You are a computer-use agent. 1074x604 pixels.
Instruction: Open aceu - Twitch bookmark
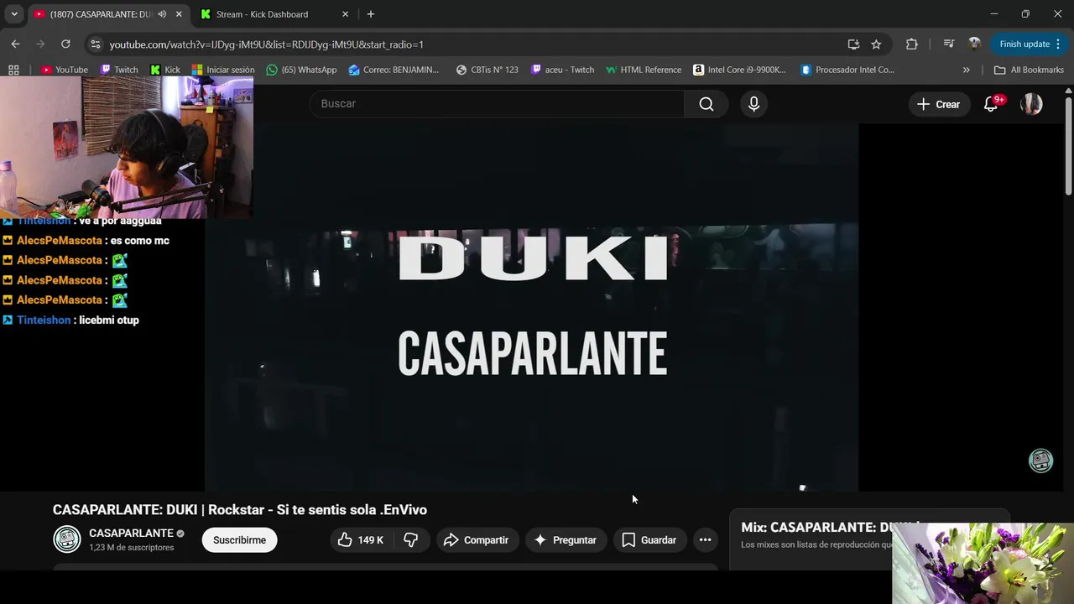pos(563,70)
